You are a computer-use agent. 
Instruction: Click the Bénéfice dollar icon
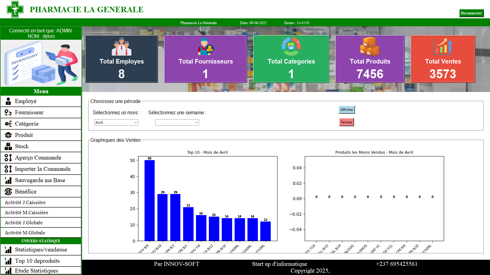pos(8,192)
